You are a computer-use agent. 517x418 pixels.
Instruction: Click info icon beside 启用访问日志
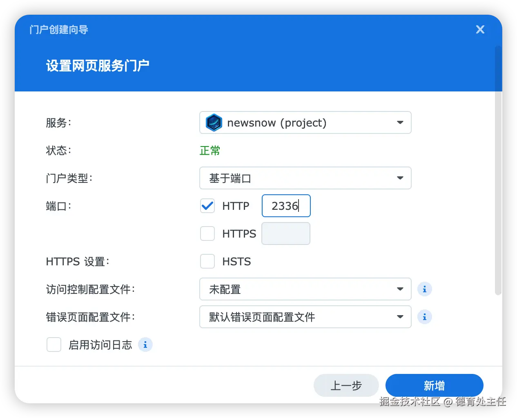pos(145,345)
